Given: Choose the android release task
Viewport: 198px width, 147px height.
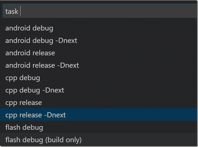Looking at the screenshot, I should 98,53.
